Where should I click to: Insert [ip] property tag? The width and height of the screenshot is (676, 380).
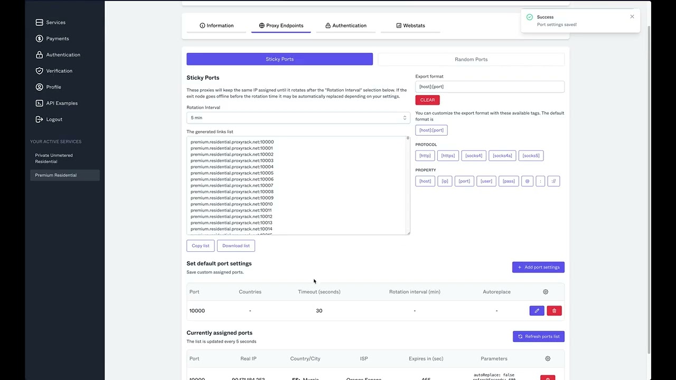[x=445, y=181]
